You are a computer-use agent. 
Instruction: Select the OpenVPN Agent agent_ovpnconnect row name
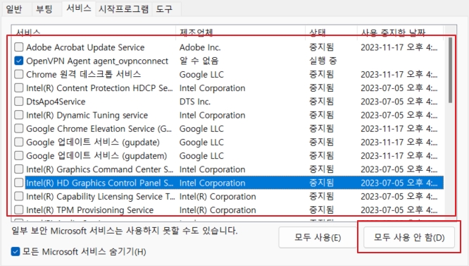[x=97, y=61]
